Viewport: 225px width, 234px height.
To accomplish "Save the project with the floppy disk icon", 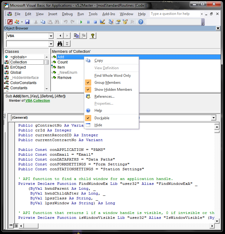I will [27, 22].
